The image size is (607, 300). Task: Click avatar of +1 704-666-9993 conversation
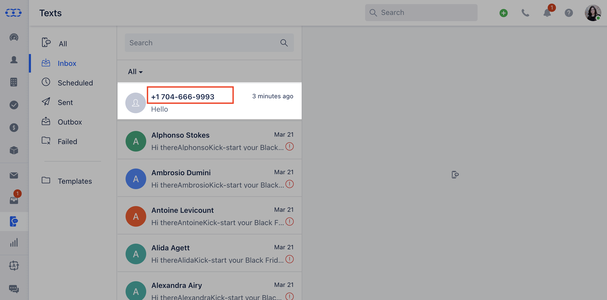click(x=136, y=103)
